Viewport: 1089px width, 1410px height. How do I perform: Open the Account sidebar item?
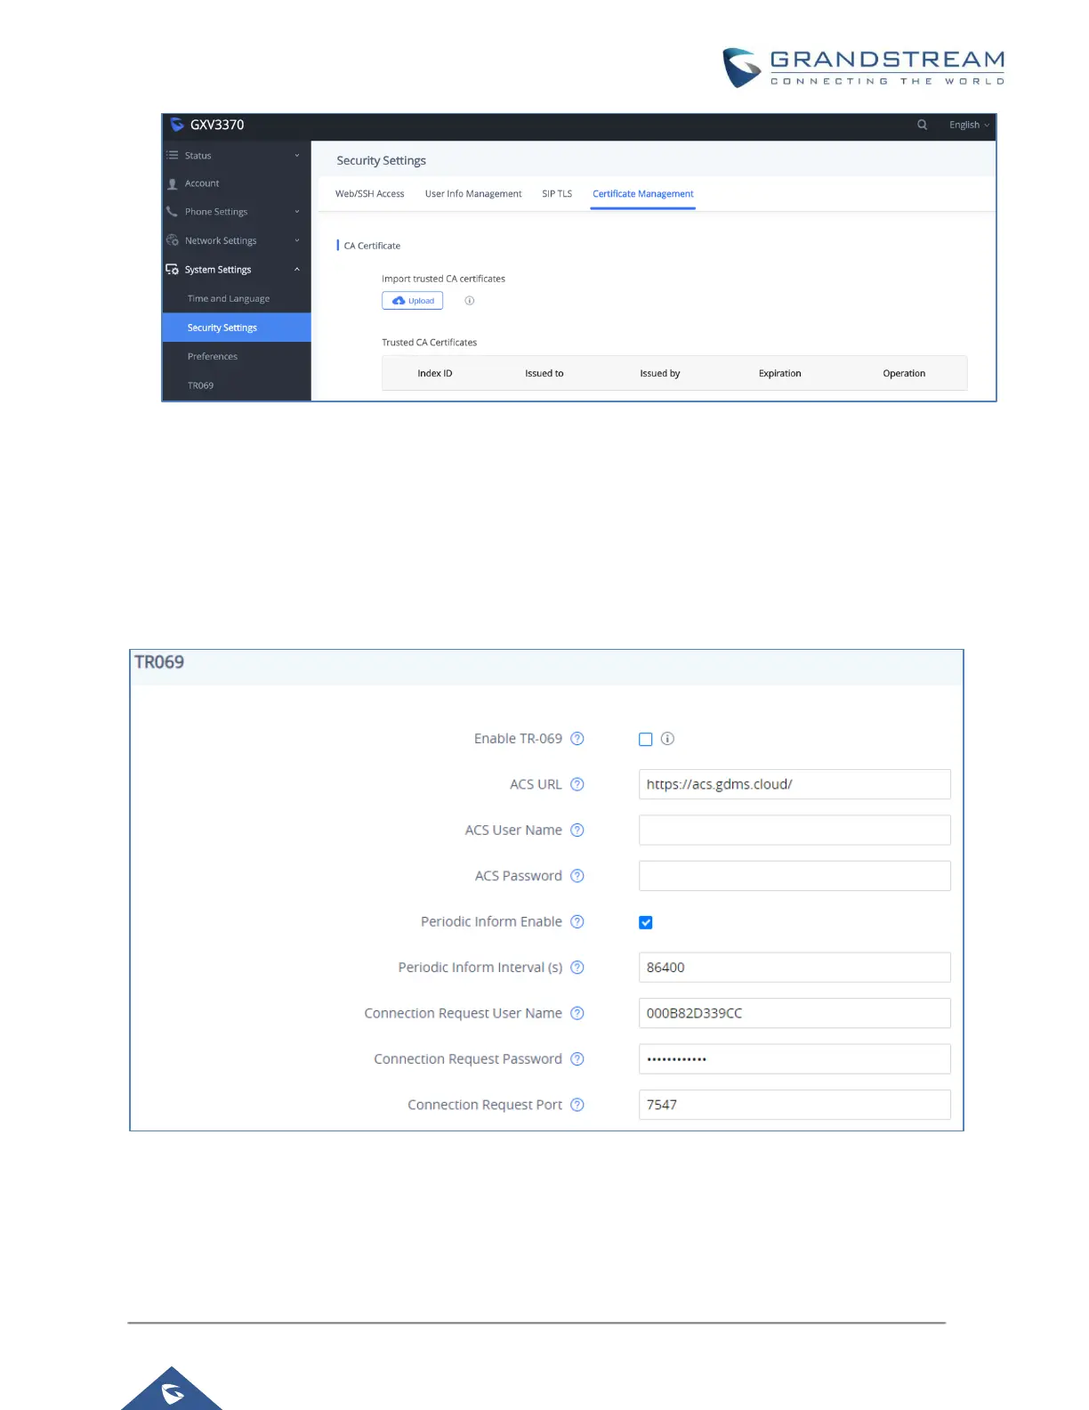click(x=202, y=183)
